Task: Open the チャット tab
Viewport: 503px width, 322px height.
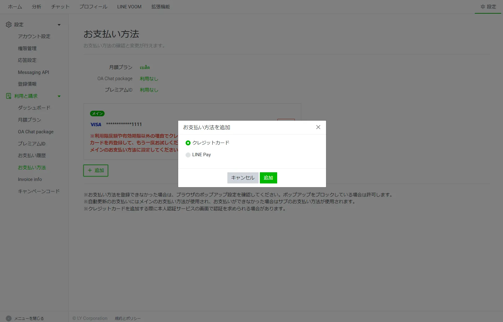Action: click(60, 6)
